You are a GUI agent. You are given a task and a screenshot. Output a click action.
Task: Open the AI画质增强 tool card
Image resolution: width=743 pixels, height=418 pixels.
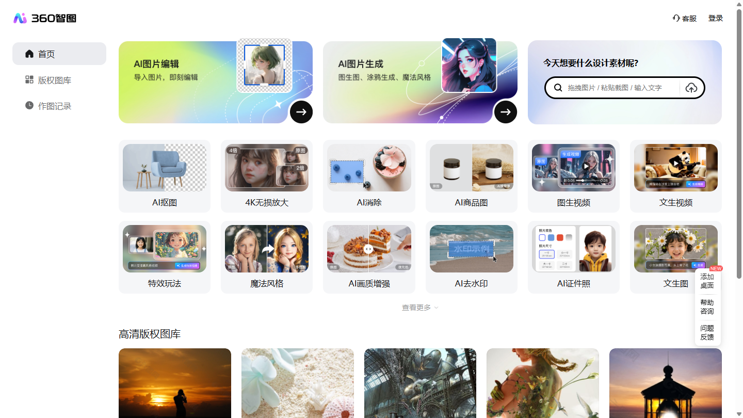[369, 257]
